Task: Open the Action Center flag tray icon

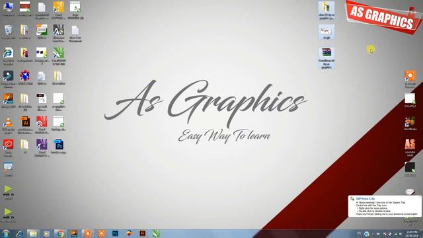Action: click(x=385, y=234)
